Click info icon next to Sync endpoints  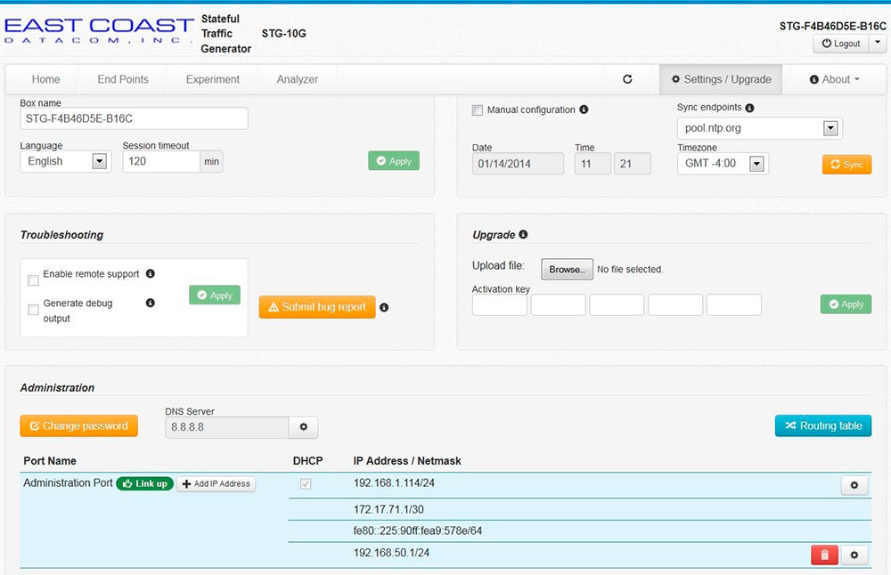click(749, 108)
